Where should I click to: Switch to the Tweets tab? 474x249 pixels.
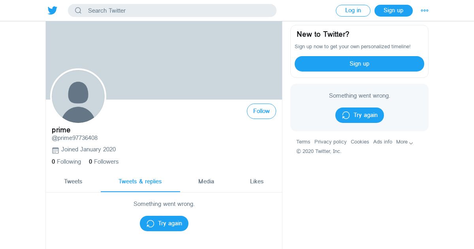(73, 182)
